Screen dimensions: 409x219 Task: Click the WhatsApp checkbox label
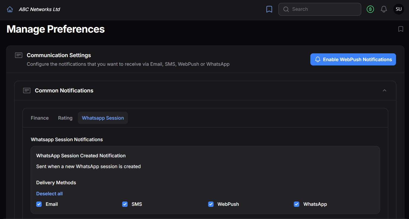tap(315, 204)
